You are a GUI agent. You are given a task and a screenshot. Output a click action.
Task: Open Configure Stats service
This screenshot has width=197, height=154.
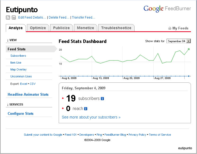coord(21,114)
